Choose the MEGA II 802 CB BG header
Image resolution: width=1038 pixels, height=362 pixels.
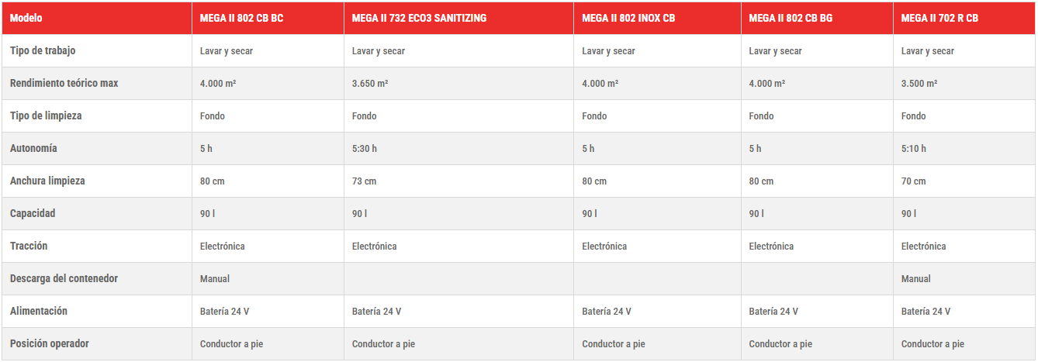pos(791,18)
